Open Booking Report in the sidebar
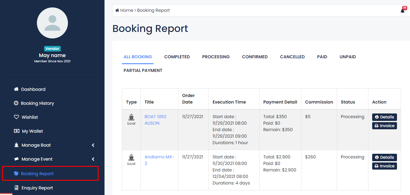The height and width of the screenshot is (195, 410). (x=37, y=174)
